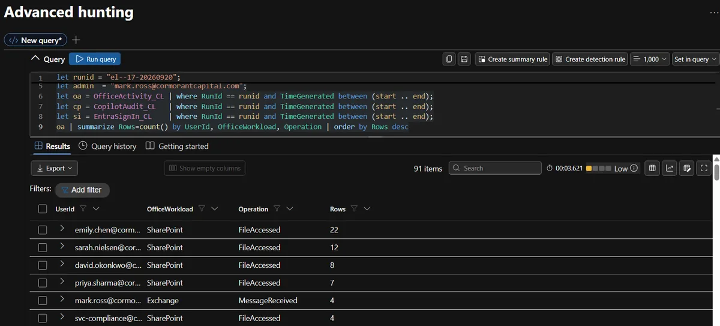Screen dimensions: 720x326
Task: Open the 1,000 row limit dropdown
Action: [649, 59]
